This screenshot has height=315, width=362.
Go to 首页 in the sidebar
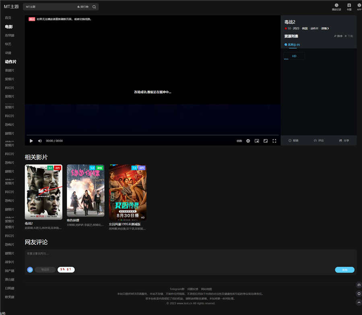coord(8,18)
